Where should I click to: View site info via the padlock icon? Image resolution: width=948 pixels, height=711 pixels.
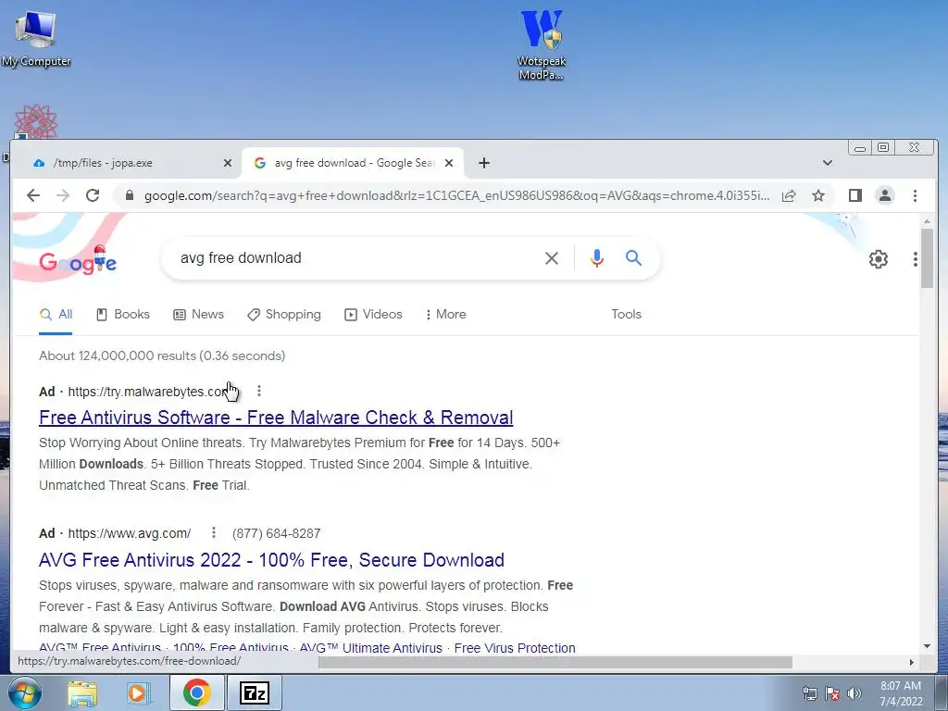click(x=129, y=195)
